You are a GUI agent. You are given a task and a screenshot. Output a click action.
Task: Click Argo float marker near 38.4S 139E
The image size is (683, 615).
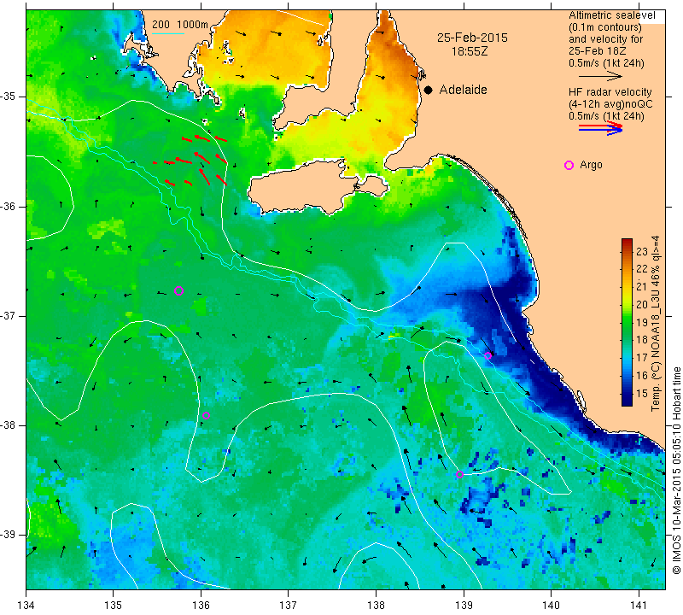(x=459, y=475)
